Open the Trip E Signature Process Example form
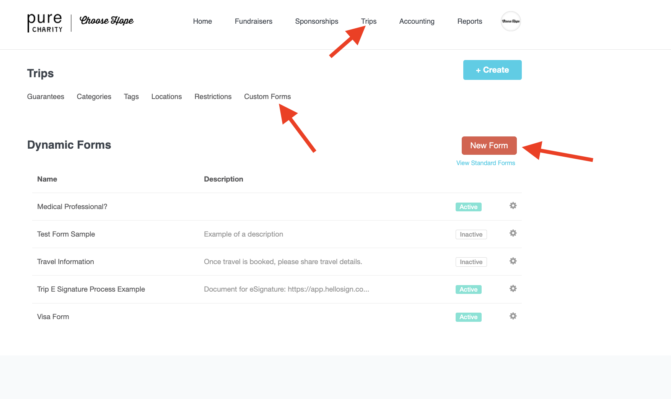Screen dimensions: 671x399 [91, 289]
